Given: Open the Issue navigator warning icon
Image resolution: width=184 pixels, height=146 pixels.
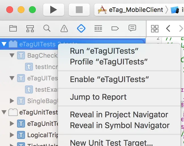Looking at the screenshot, I should 64,28.
